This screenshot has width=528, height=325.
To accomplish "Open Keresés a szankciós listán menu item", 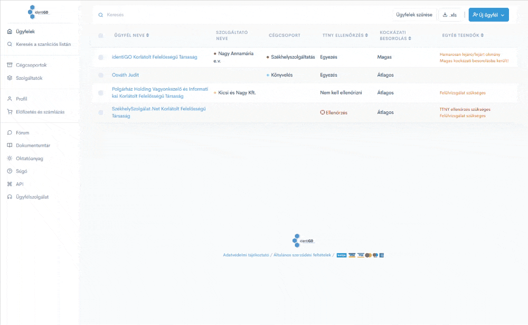I will coord(43,44).
